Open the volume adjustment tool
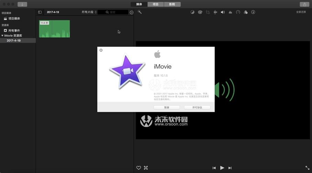The image size is (312, 173). pyautogui.click(x=223, y=12)
